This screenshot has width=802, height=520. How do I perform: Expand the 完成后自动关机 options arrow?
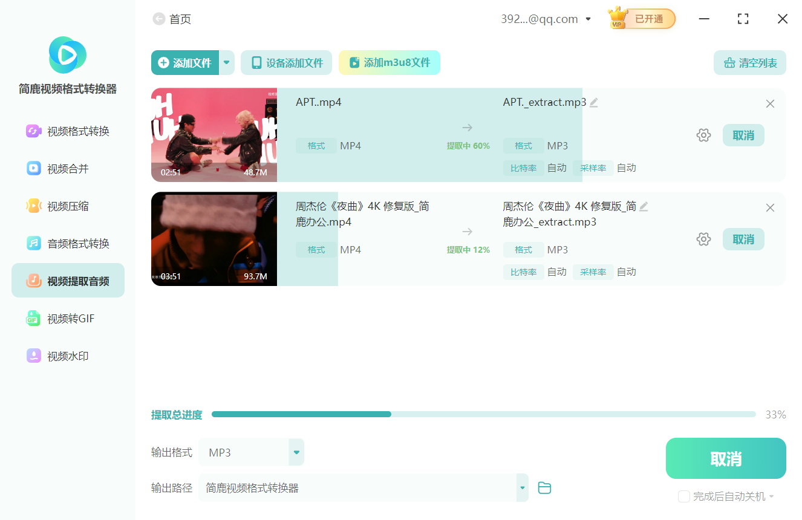(771, 497)
